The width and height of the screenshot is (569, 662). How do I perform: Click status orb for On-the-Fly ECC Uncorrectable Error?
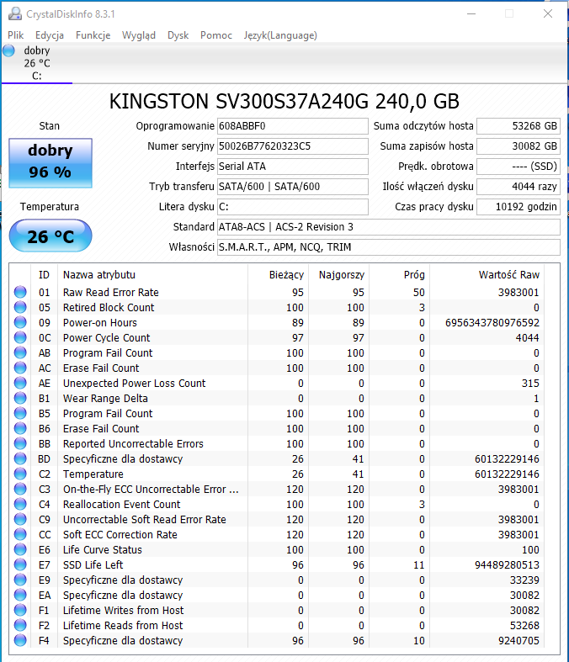point(20,489)
